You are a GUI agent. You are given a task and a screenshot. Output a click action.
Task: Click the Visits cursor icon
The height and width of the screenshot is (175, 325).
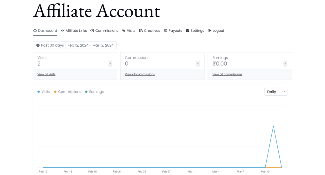click(x=124, y=31)
